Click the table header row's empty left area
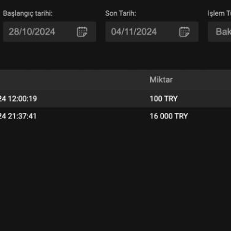The height and width of the screenshot is (231, 231). click(x=60, y=80)
